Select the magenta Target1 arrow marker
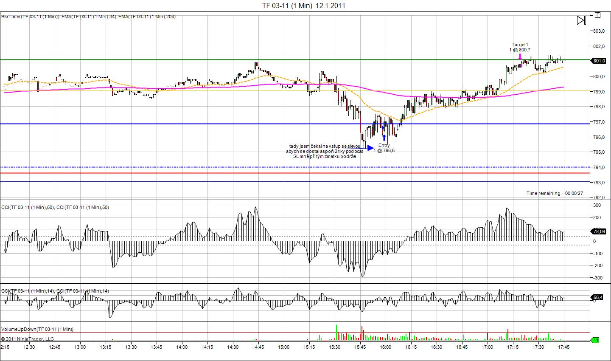 (x=520, y=56)
